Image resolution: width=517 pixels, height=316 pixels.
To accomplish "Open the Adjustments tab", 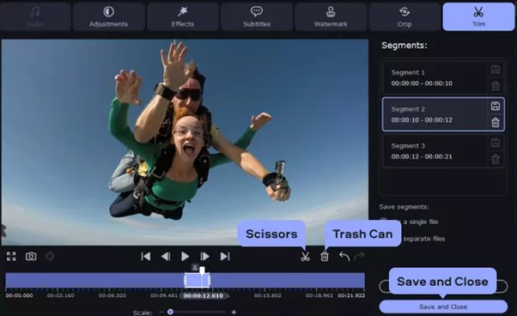I will [108, 16].
